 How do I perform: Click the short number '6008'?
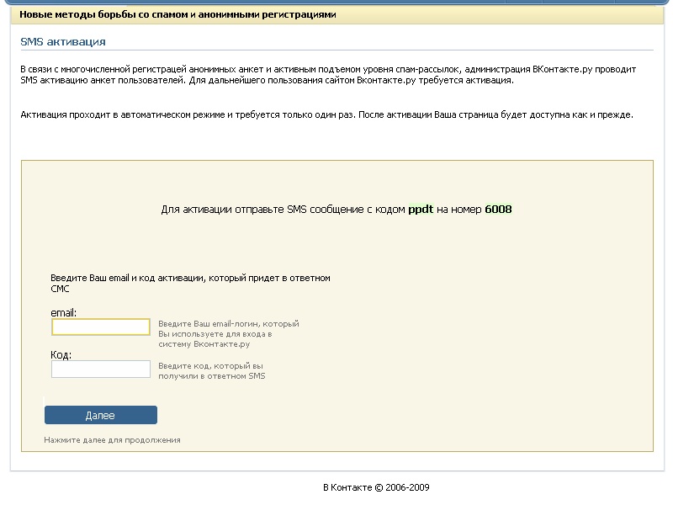498,209
